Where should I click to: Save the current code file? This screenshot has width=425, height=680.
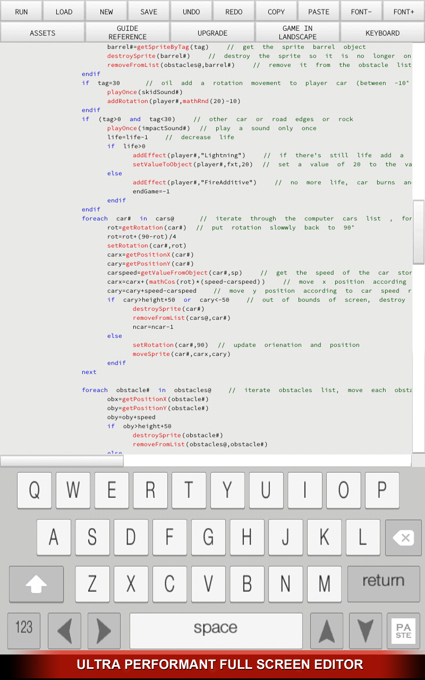149,11
